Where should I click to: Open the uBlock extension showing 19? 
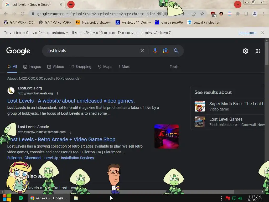[213, 14]
